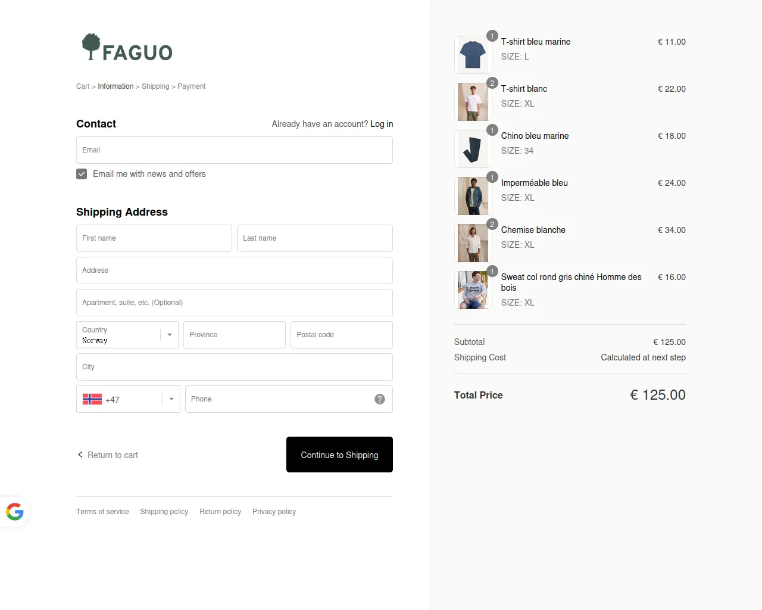Viewport: 762px width, 610px height.
Task: Click the FAGUO tree logo
Action: coord(127,47)
